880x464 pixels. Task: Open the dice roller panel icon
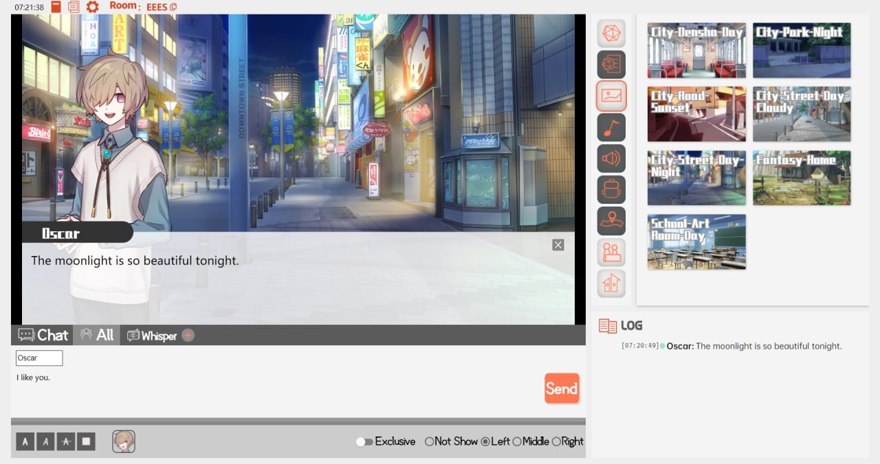tap(611, 33)
